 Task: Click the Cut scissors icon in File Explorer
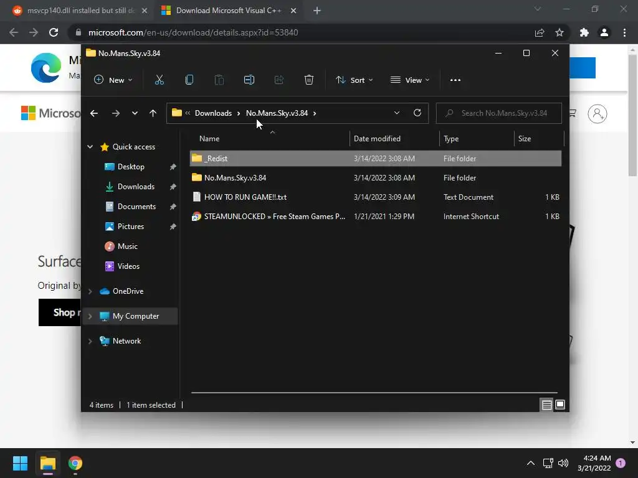[159, 80]
